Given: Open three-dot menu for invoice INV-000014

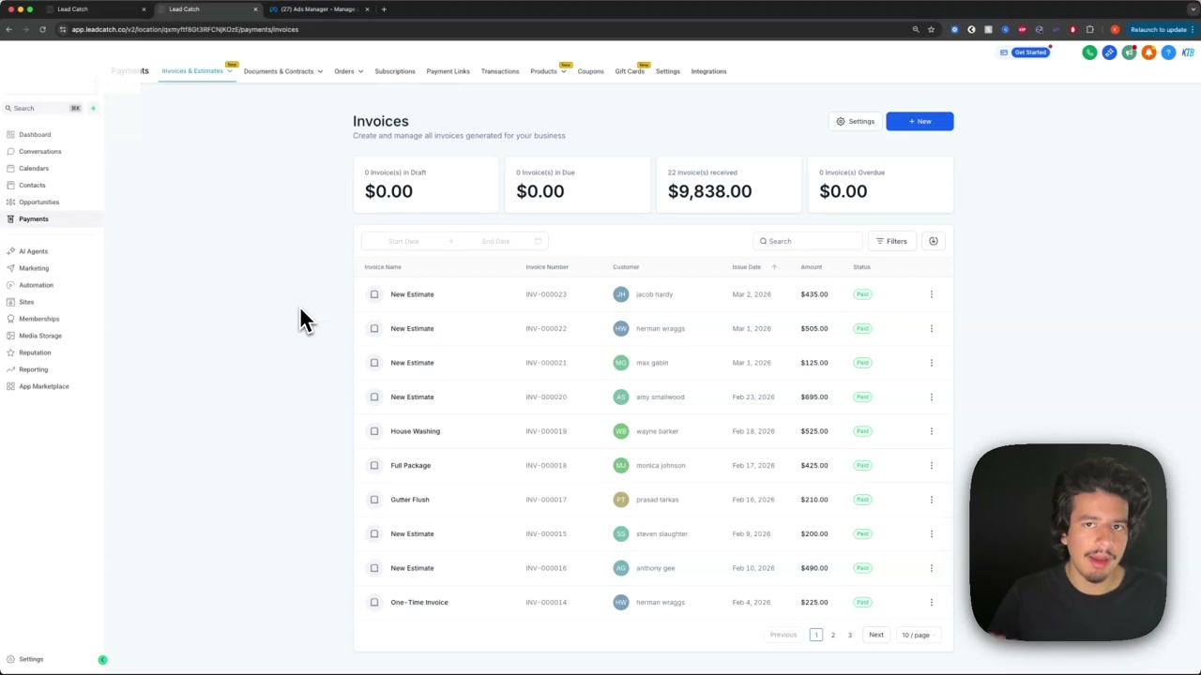Looking at the screenshot, I should [932, 602].
